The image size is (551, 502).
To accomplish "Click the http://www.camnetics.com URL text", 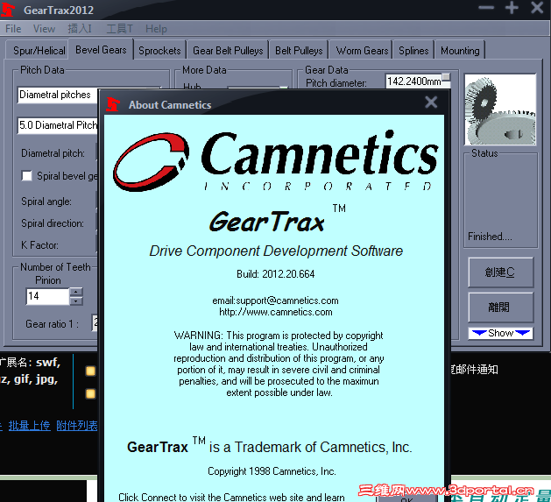I will pos(275,312).
